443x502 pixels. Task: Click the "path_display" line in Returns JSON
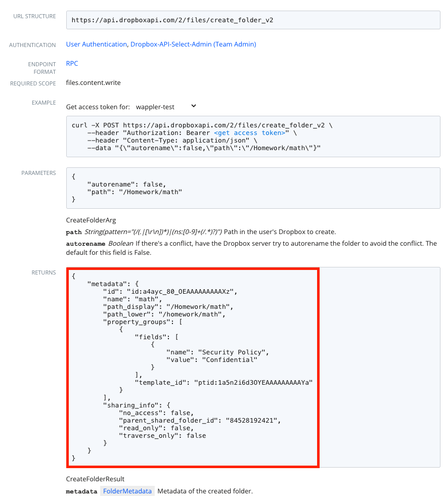point(168,307)
